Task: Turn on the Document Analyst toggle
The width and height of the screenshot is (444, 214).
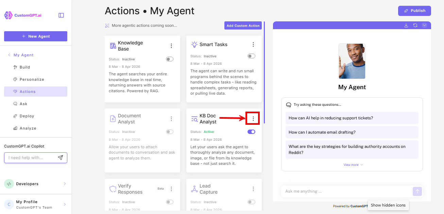Action: [x=170, y=132]
